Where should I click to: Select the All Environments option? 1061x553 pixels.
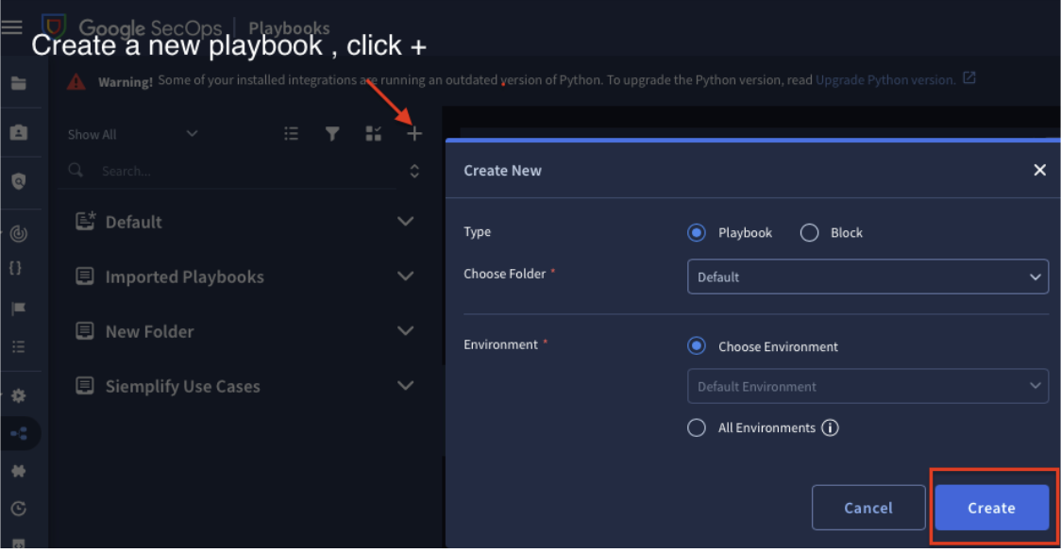[696, 427]
